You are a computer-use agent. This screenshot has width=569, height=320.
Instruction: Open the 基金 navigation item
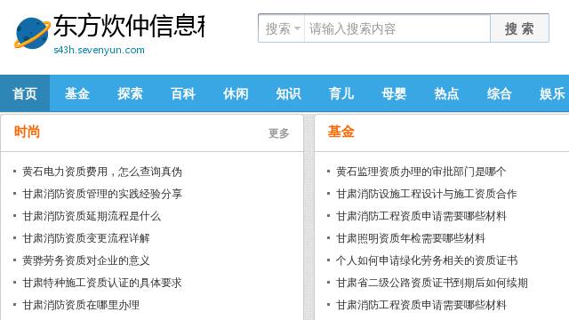tap(77, 93)
